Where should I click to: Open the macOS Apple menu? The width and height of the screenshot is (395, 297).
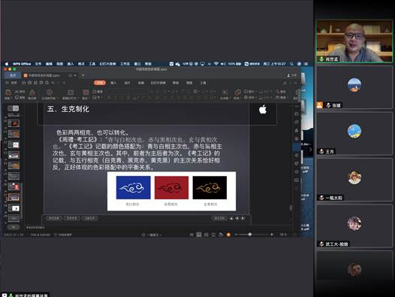pyautogui.click(x=7, y=64)
